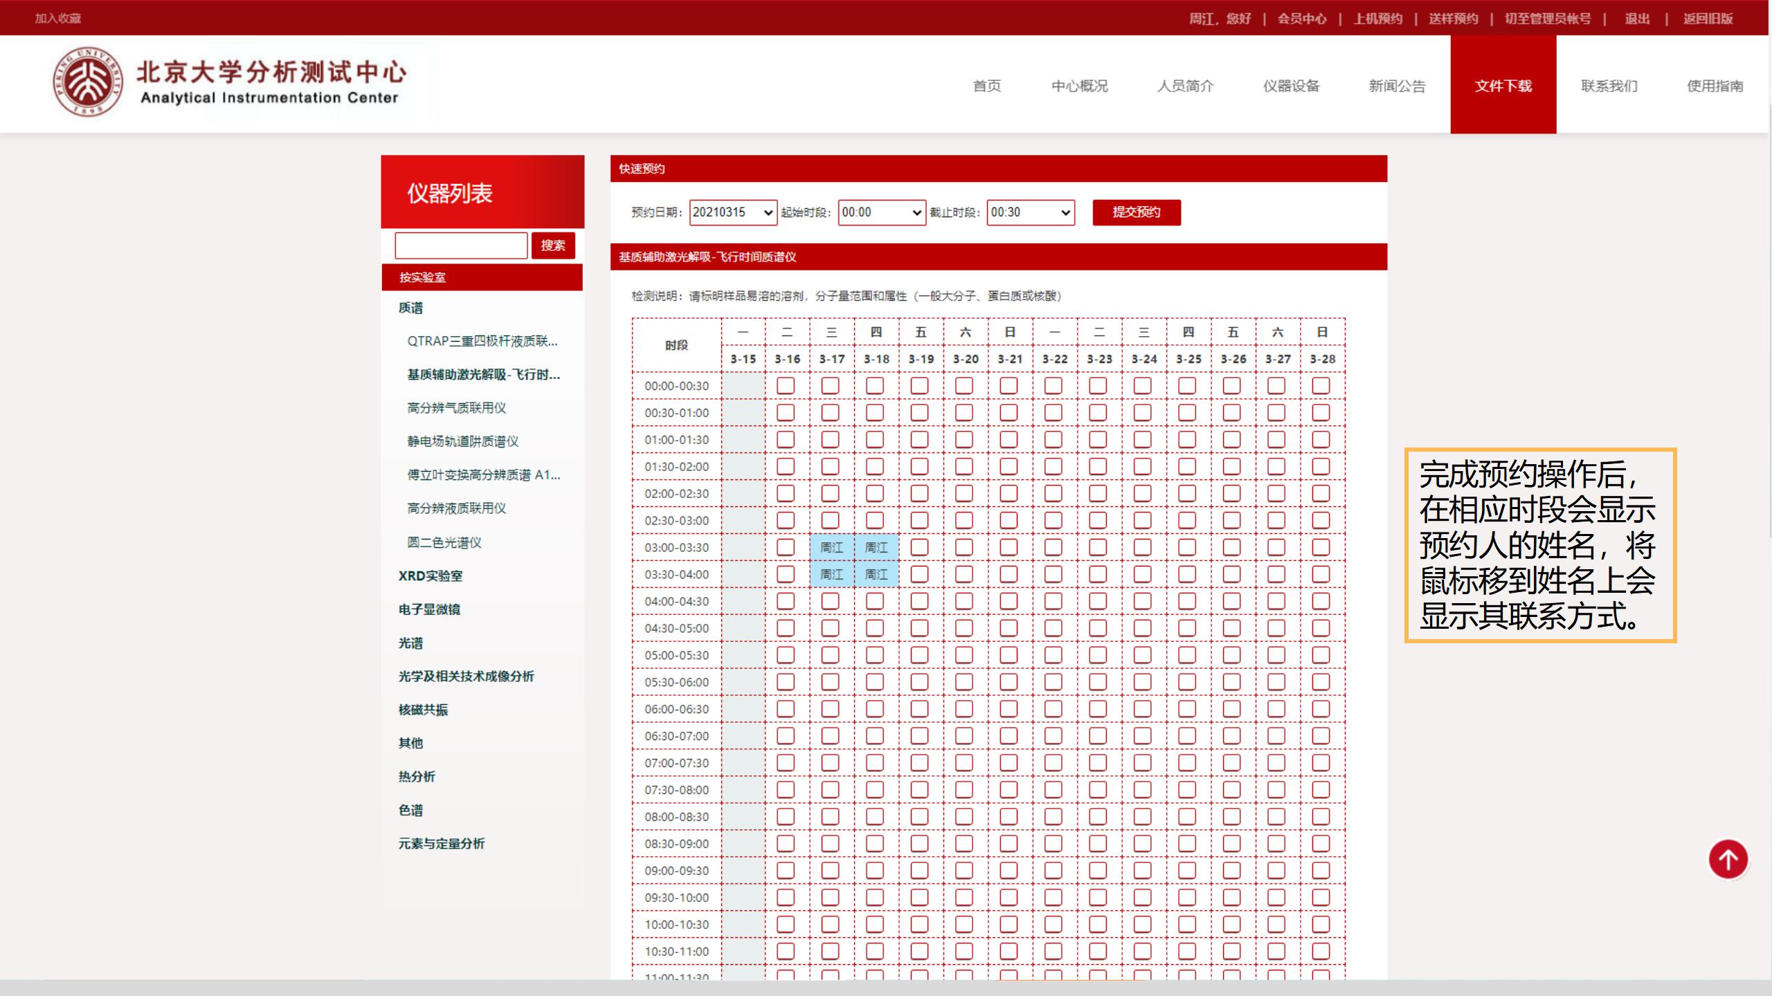Click 周江 booking at 03:30-04:00 on 3-17
This screenshot has height=996, width=1772.
coord(832,575)
